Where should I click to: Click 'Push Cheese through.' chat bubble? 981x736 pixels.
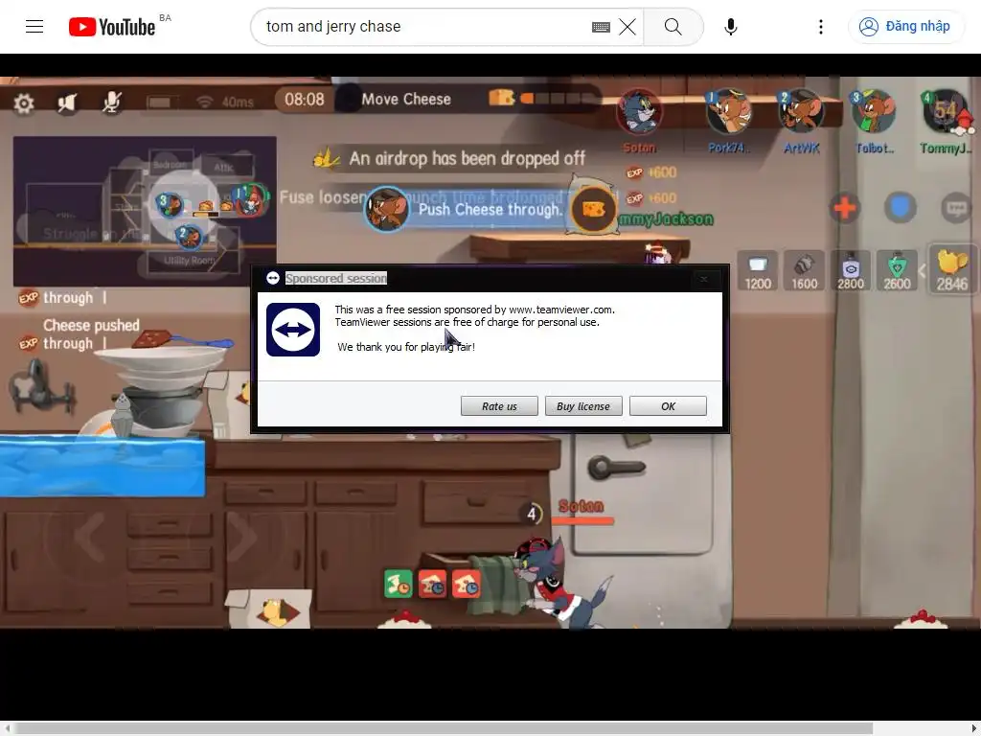(x=490, y=209)
